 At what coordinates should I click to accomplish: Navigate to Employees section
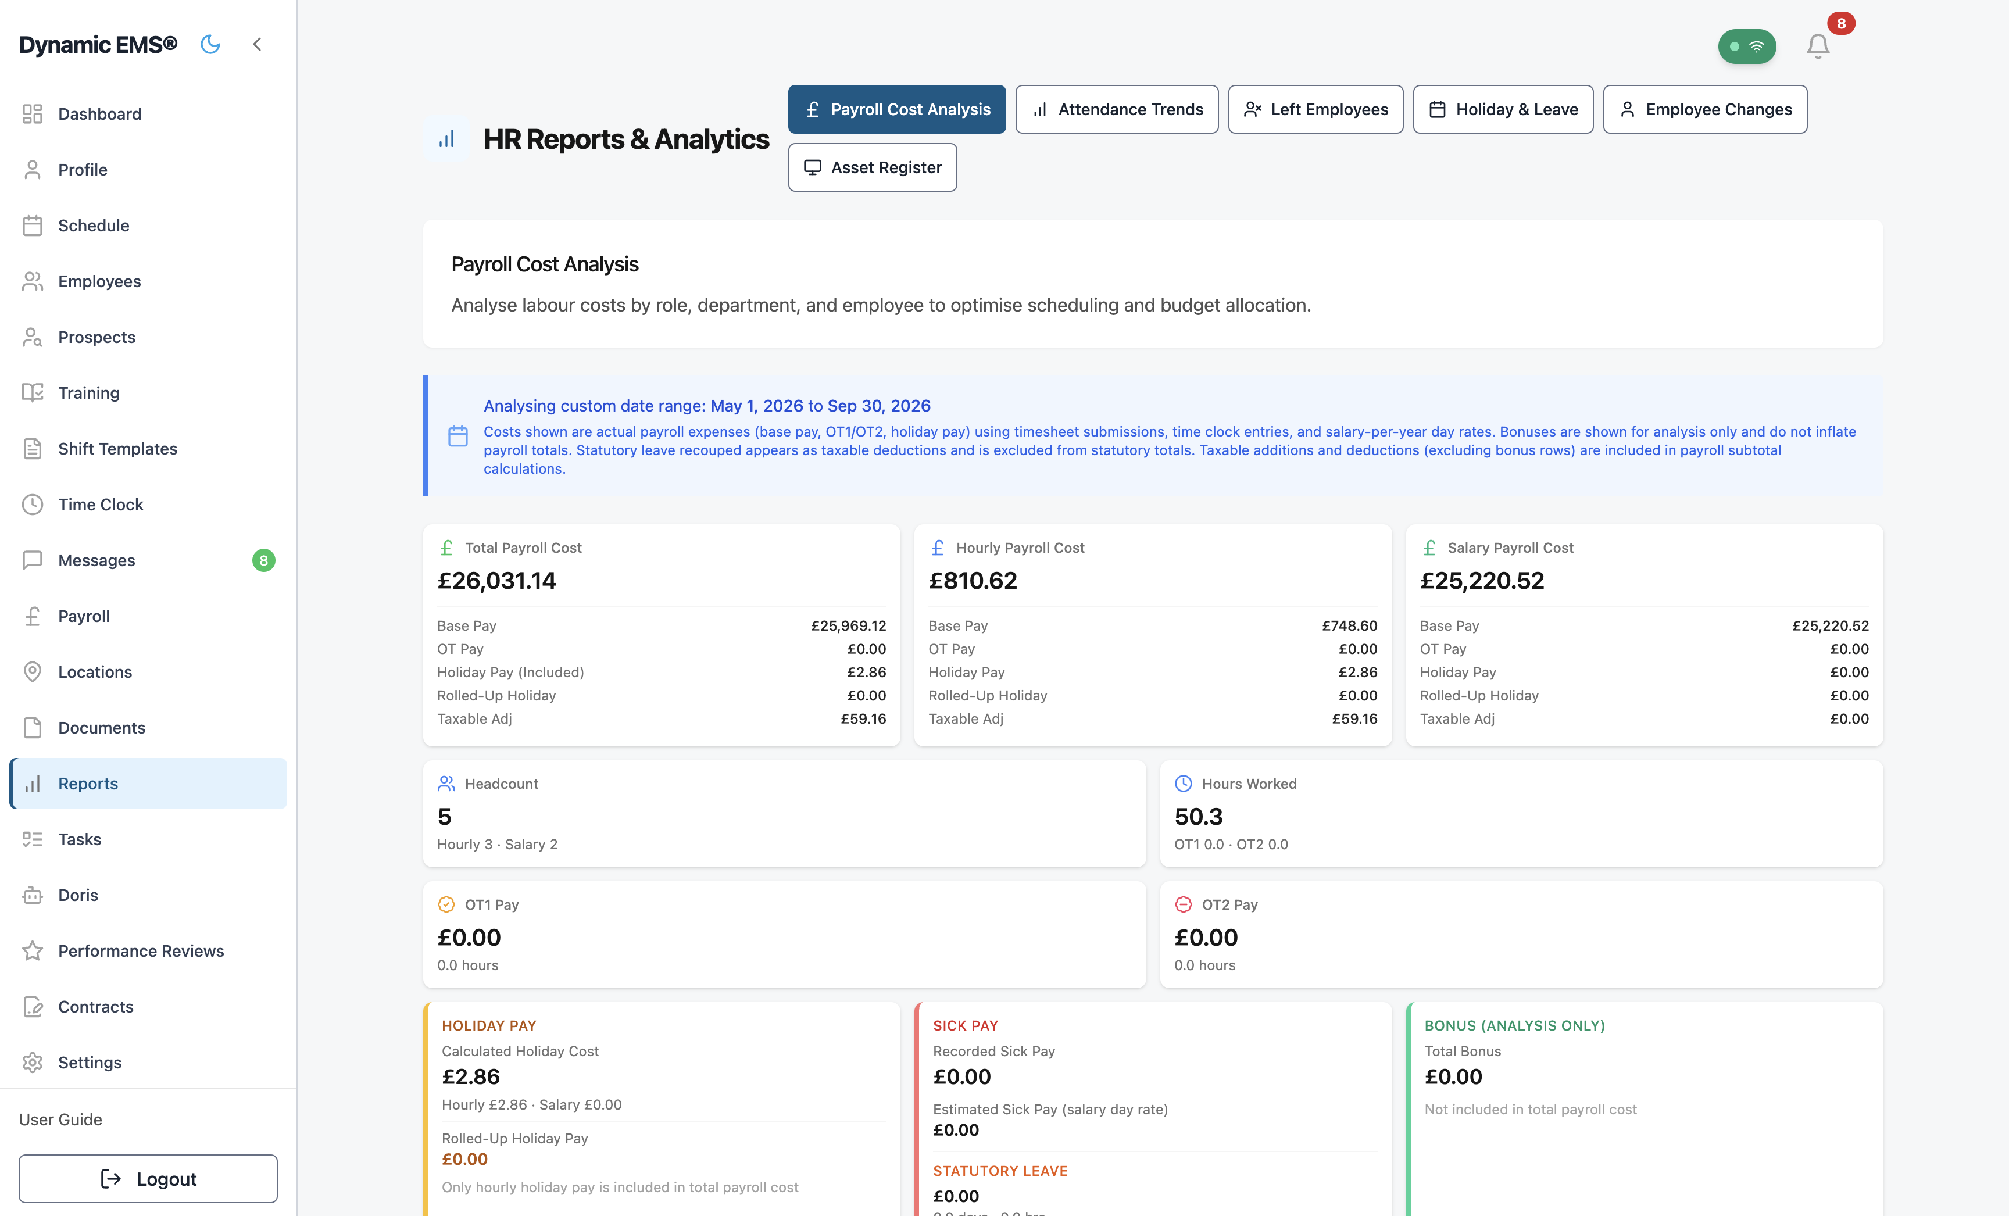148,281
